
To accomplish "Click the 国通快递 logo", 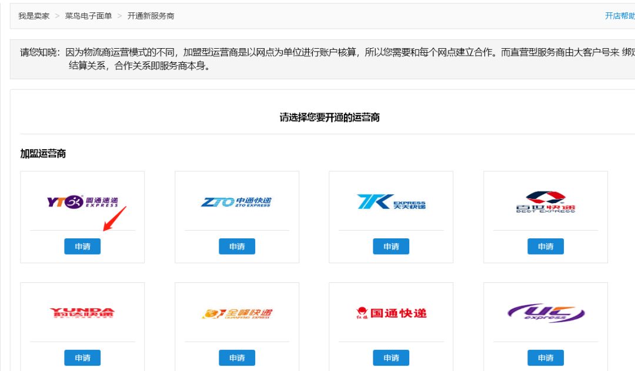I will (x=391, y=313).
